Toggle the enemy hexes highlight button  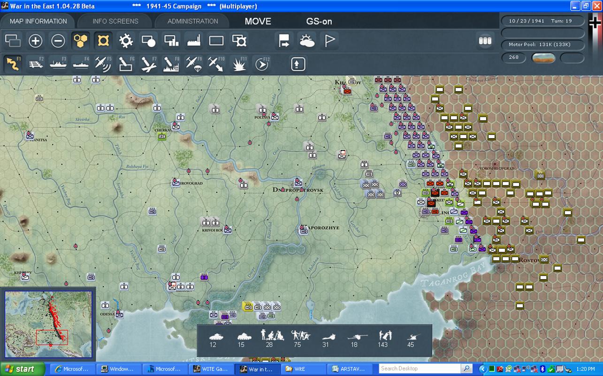103,41
